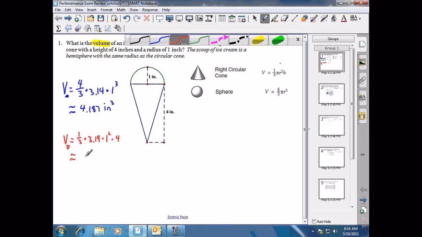The image size is (422, 237).
Task: Open the Math menu
Action: [x=121, y=10]
